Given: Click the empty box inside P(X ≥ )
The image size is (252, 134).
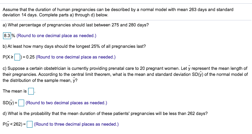Looking at the screenshot, I should pos(17,57).
